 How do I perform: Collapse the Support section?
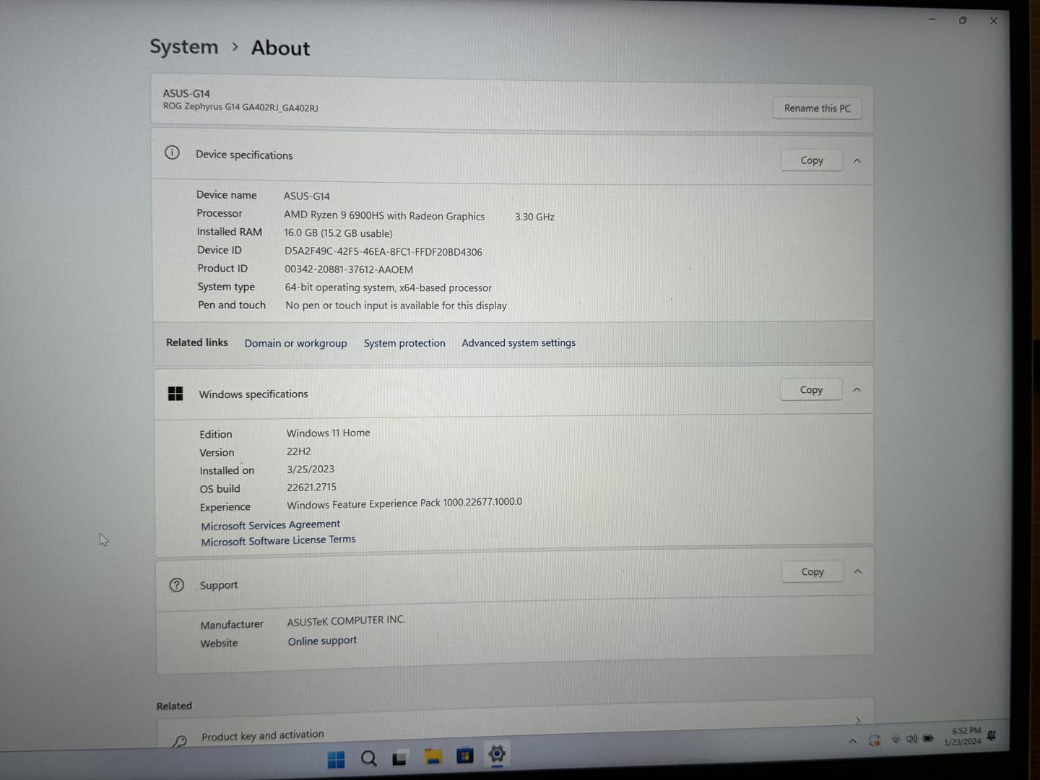coord(858,571)
